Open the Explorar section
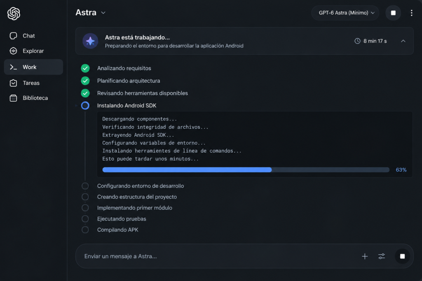This screenshot has width=422, height=281. 33,51
